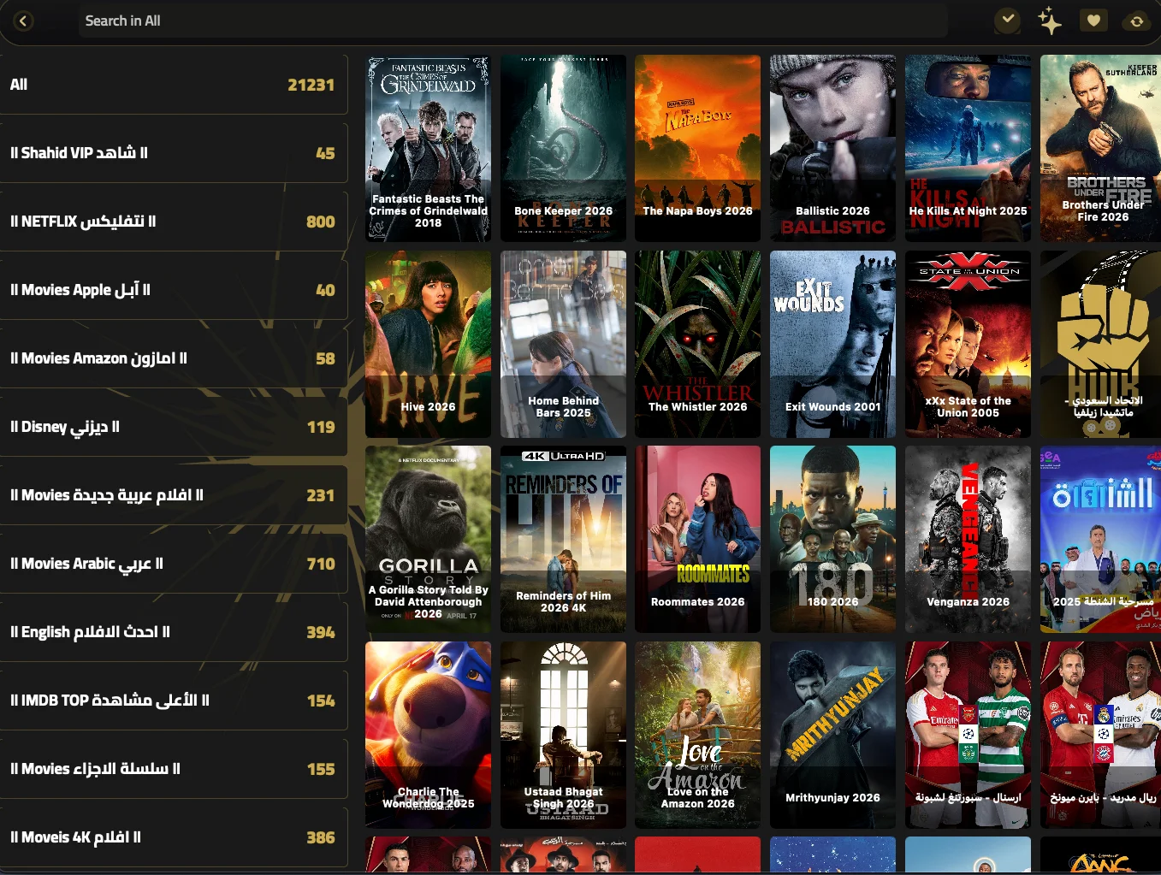
Task: Select Ustaad Bhagat Singh 2026 movie
Action: click(563, 735)
